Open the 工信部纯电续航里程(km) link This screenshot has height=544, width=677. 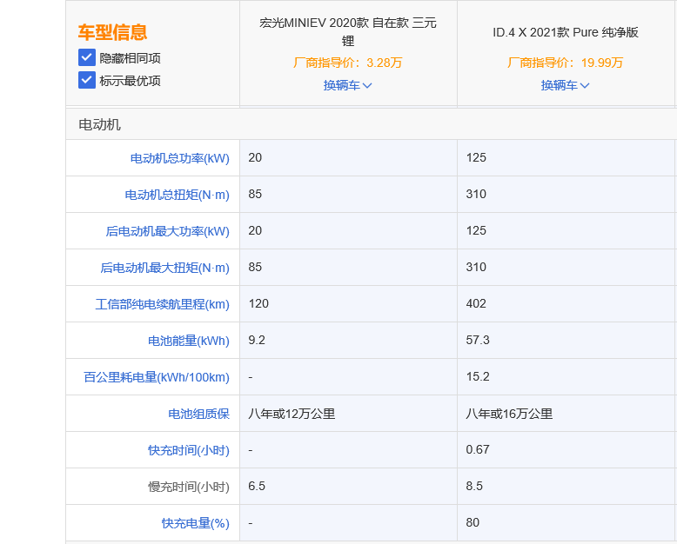coord(163,304)
